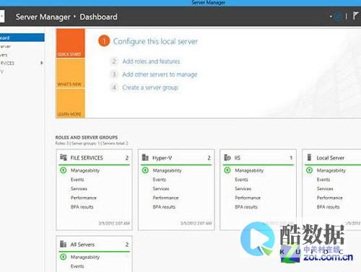361x272 pixels.
Task: Click Hyper-V manageability green status icon
Action: point(145,170)
